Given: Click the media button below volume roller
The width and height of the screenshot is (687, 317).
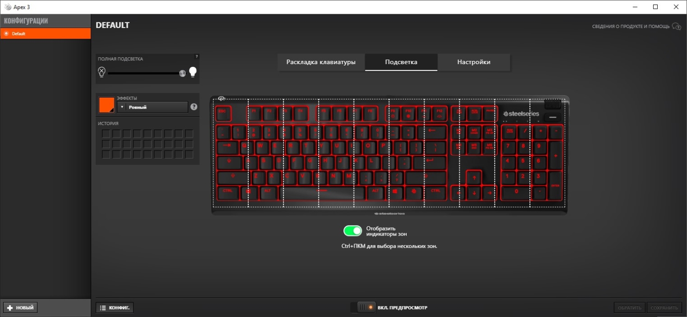Looking at the screenshot, I should tap(553, 117).
